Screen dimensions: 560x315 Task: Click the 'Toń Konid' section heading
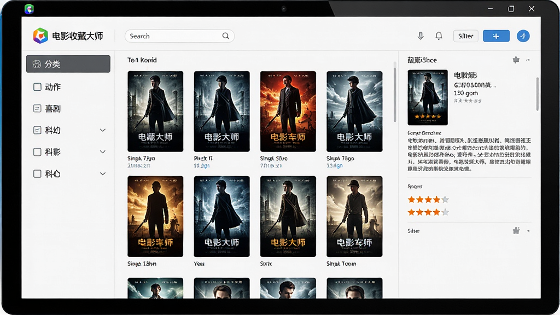tap(142, 60)
